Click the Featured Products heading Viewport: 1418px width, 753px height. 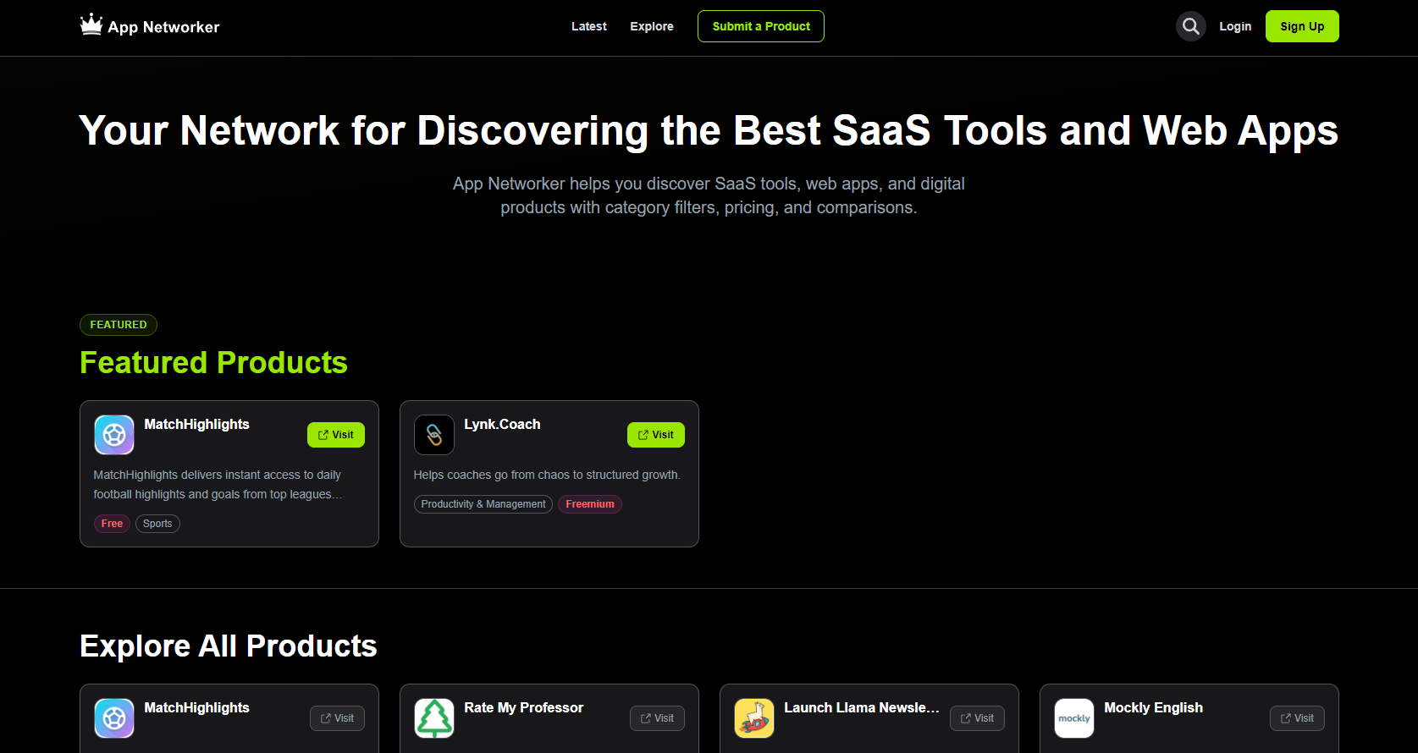(x=213, y=362)
